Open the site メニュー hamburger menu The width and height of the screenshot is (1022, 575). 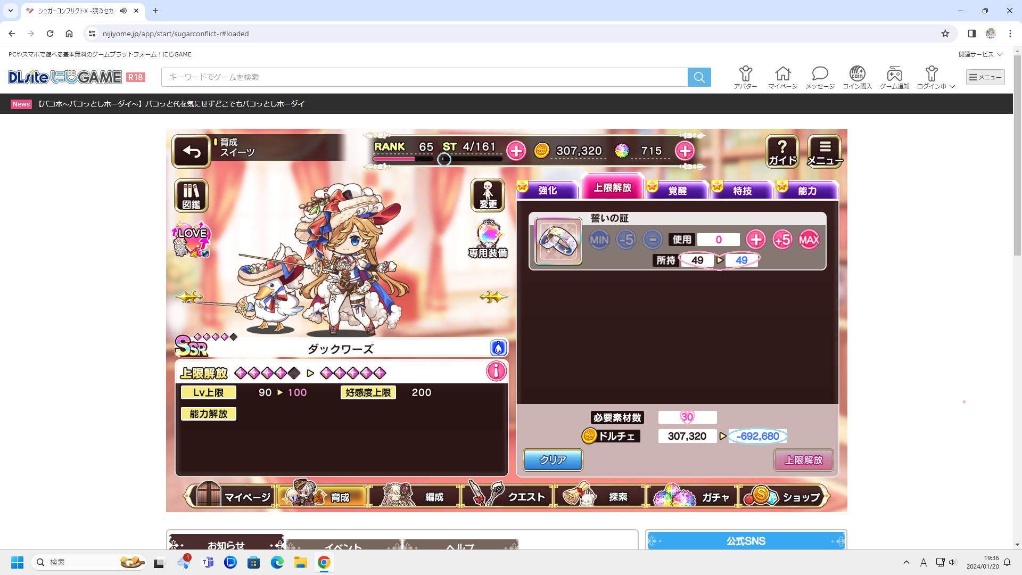coord(985,77)
